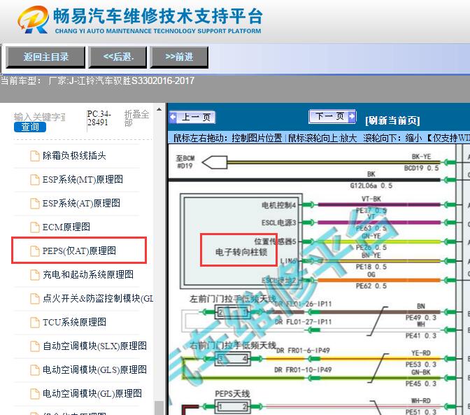Open 电动空调模块(GLS)原理图 entry
The height and width of the screenshot is (415, 470).
pyautogui.click(x=94, y=370)
